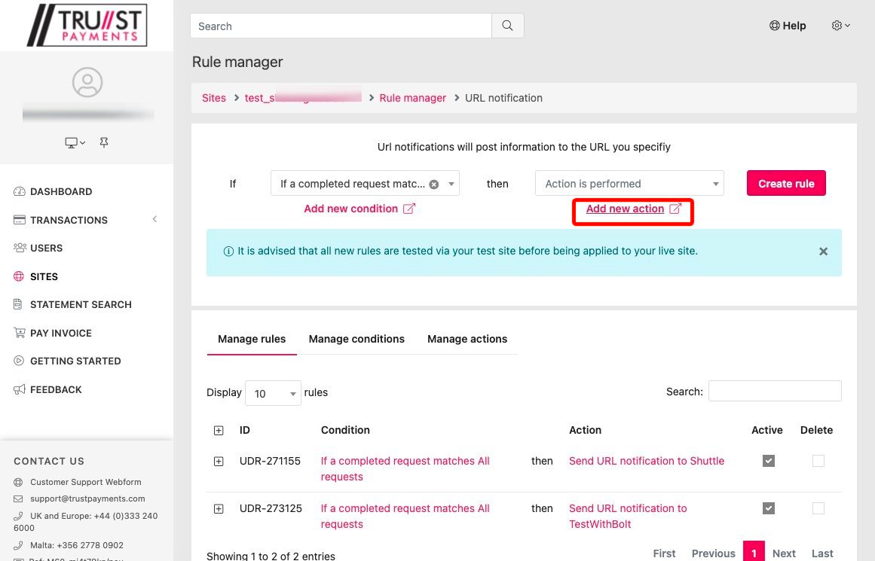
Task: Click the search magnifier icon button
Action: (x=507, y=26)
